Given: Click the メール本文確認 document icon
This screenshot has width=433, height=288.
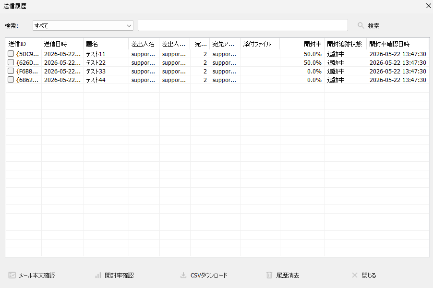Looking at the screenshot, I should 12,275.
